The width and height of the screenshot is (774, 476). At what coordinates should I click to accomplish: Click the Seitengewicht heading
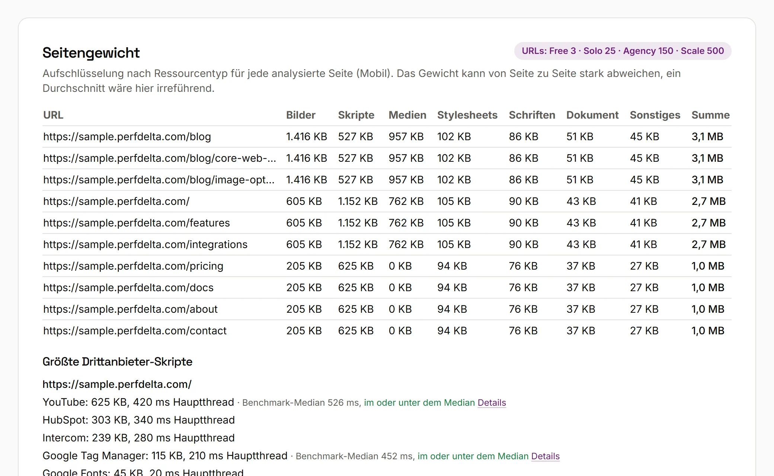(91, 53)
